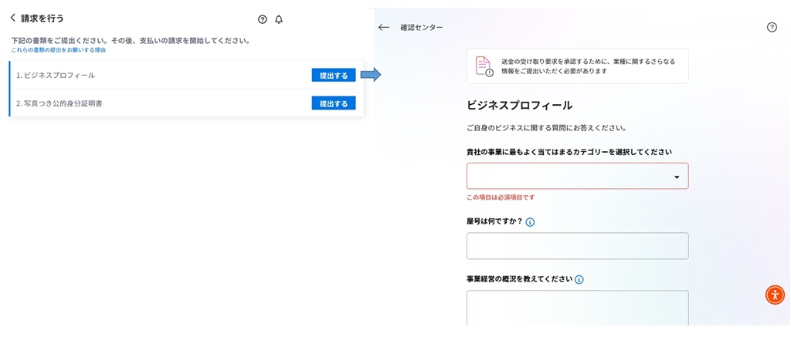Focus the 事業経営の概況 text area
The width and height of the screenshot is (791, 337).
click(x=578, y=308)
